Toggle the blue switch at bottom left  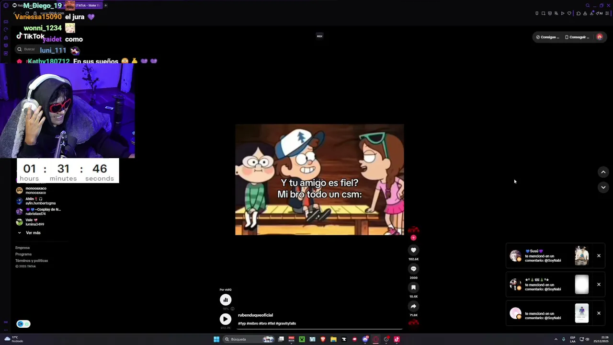(x=23, y=324)
